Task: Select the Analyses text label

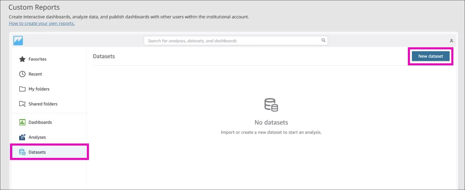Action: (37, 137)
